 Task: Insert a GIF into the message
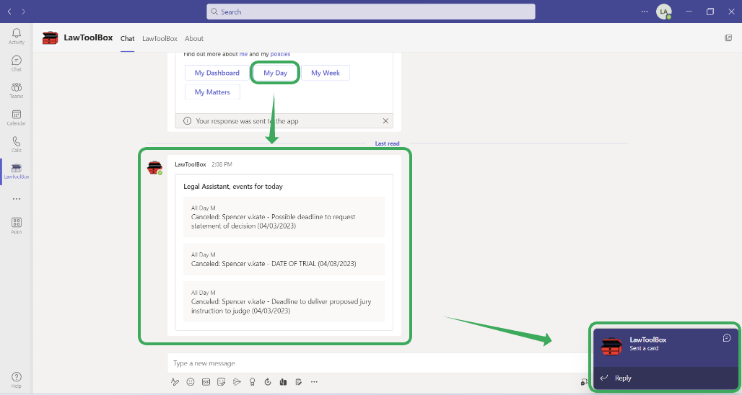tap(206, 382)
